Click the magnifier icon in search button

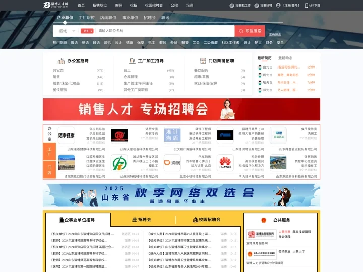241,31
